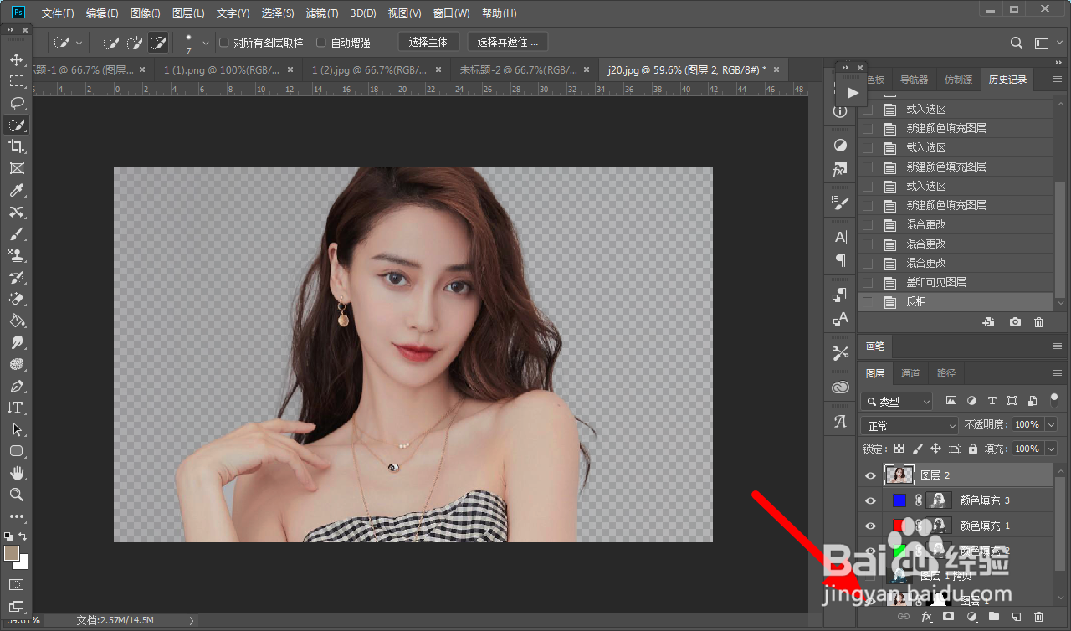Create new snapshot camera icon in History panel
This screenshot has height=631, width=1071.
(1015, 322)
